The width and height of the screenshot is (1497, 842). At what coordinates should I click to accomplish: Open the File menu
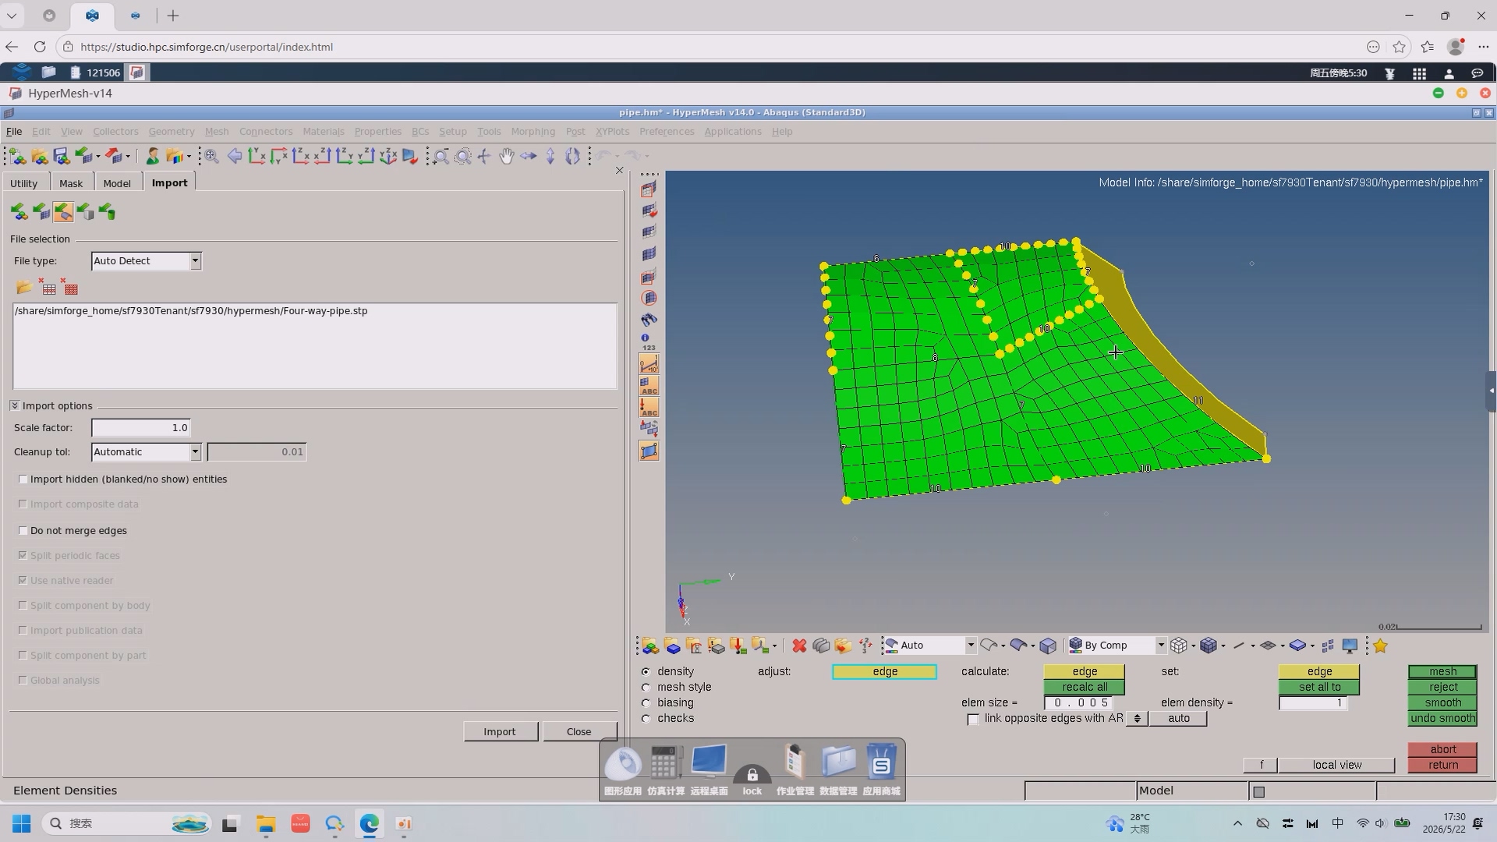(14, 132)
